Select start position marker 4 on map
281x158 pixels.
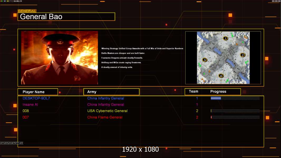point(221,76)
